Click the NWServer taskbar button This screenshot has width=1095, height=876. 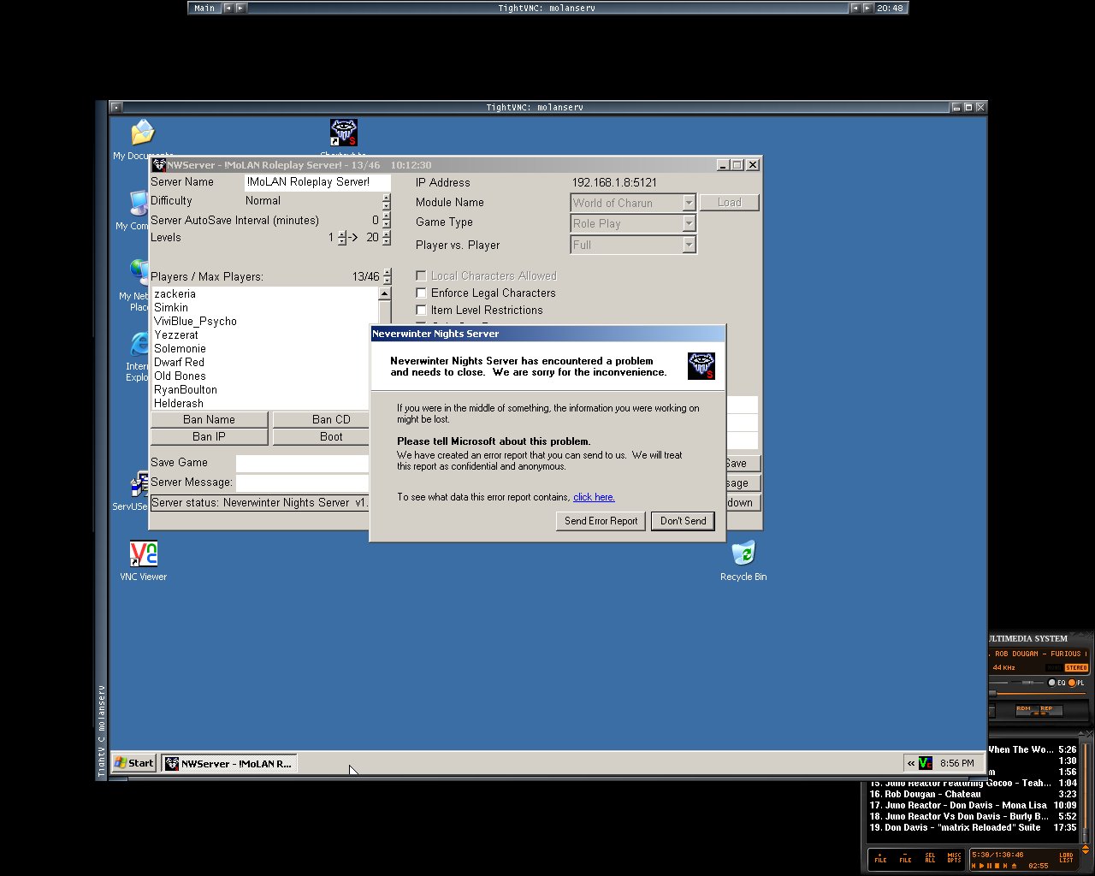[229, 763]
